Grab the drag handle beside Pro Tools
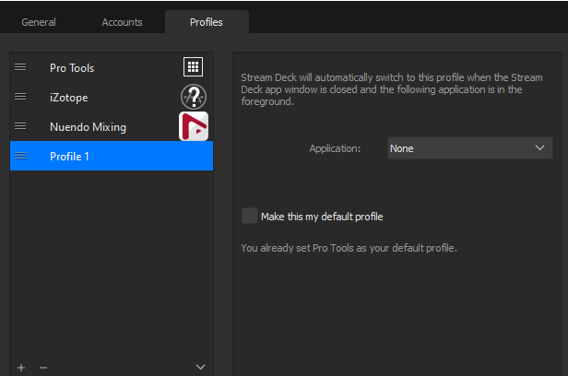 click(20, 67)
